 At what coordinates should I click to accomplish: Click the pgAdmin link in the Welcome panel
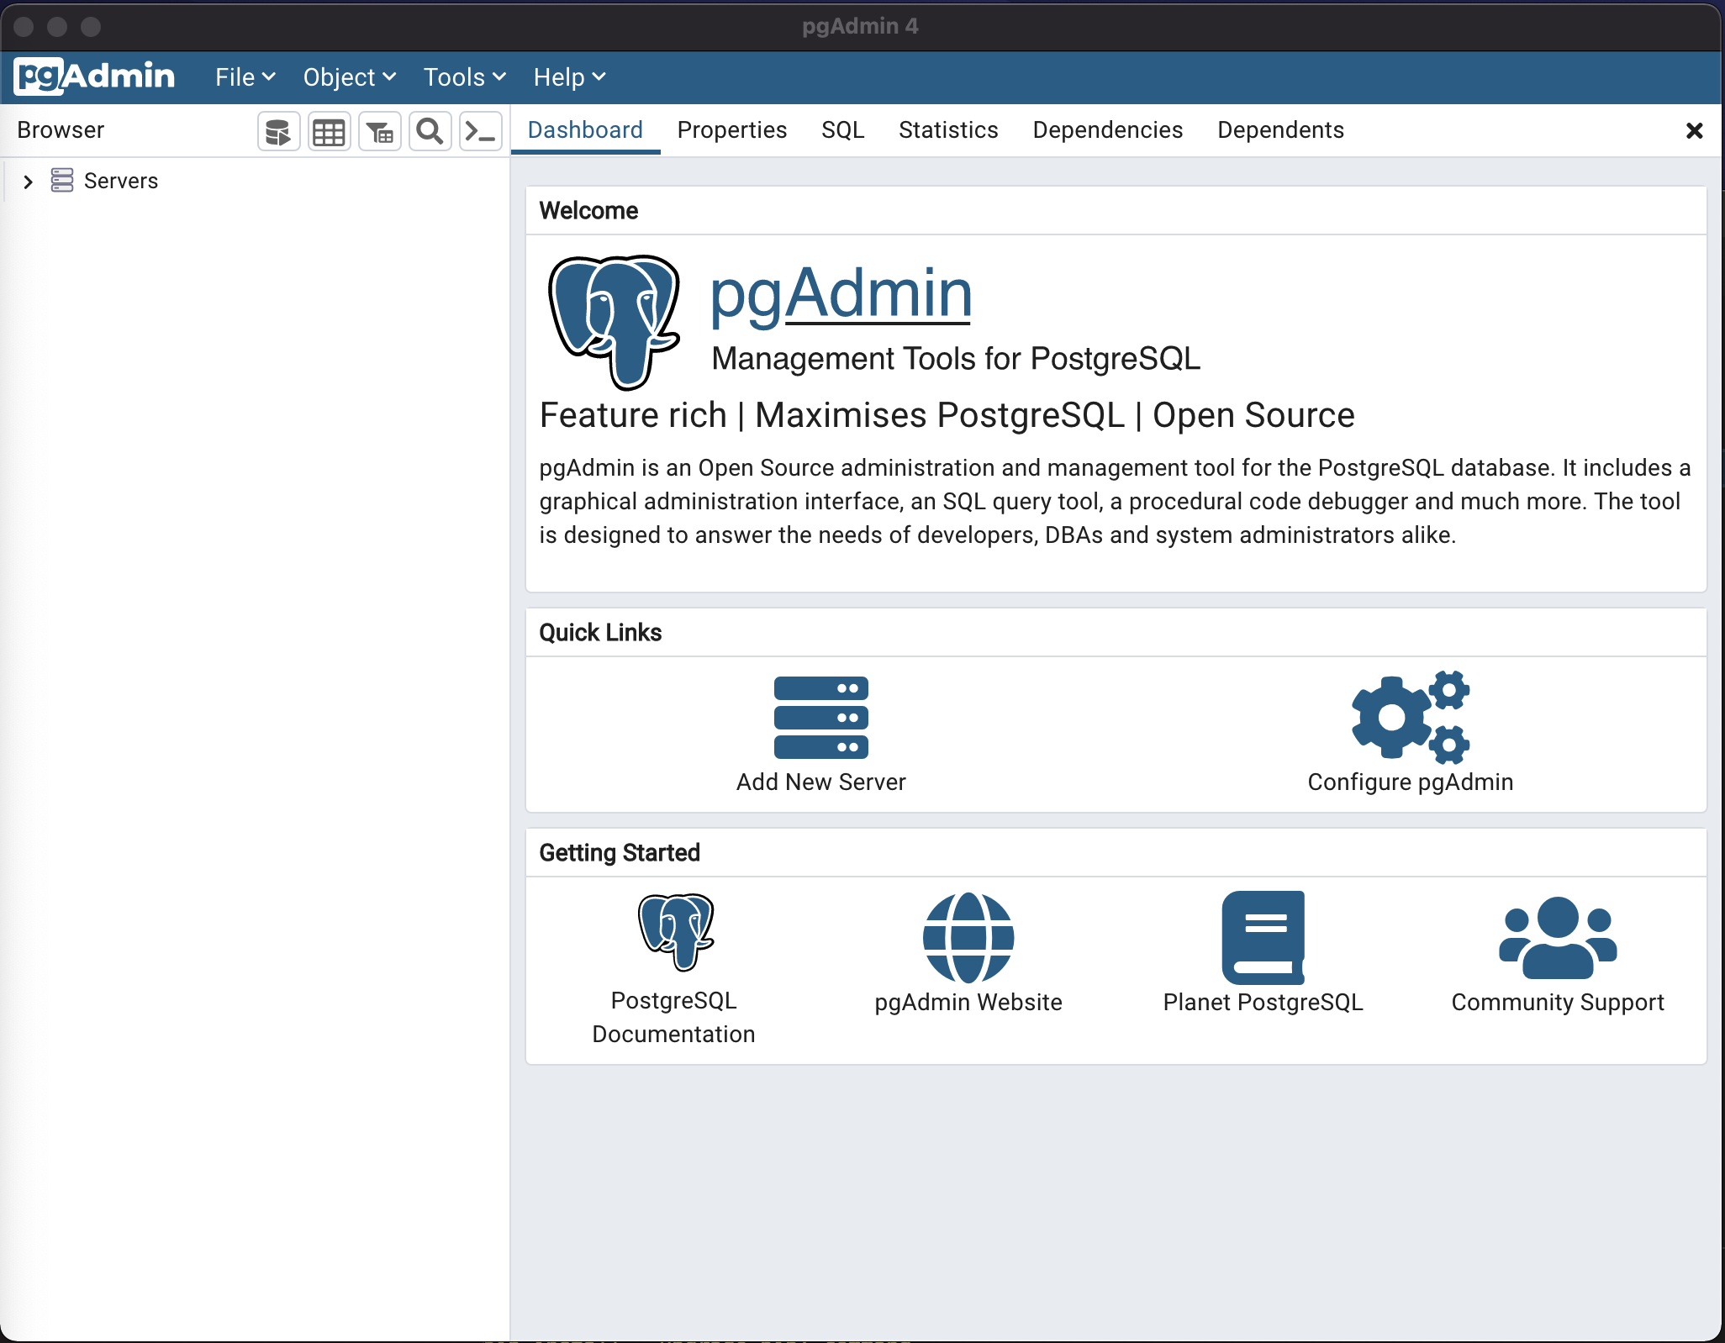pos(838,294)
